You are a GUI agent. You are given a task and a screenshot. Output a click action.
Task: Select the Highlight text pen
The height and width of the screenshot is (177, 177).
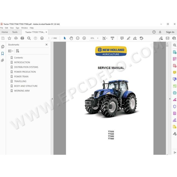(128, 38)
